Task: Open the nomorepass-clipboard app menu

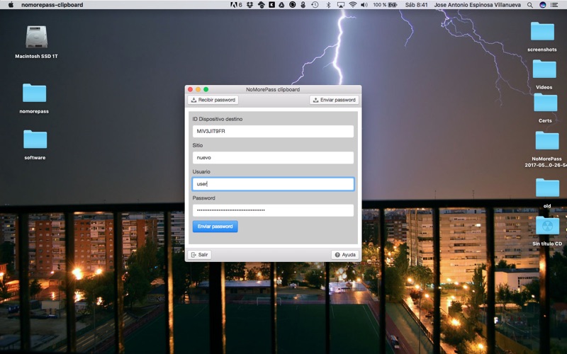Action: [52, 5]
